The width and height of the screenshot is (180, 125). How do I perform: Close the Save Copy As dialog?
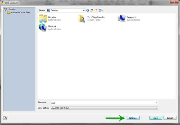pos(174,2)
